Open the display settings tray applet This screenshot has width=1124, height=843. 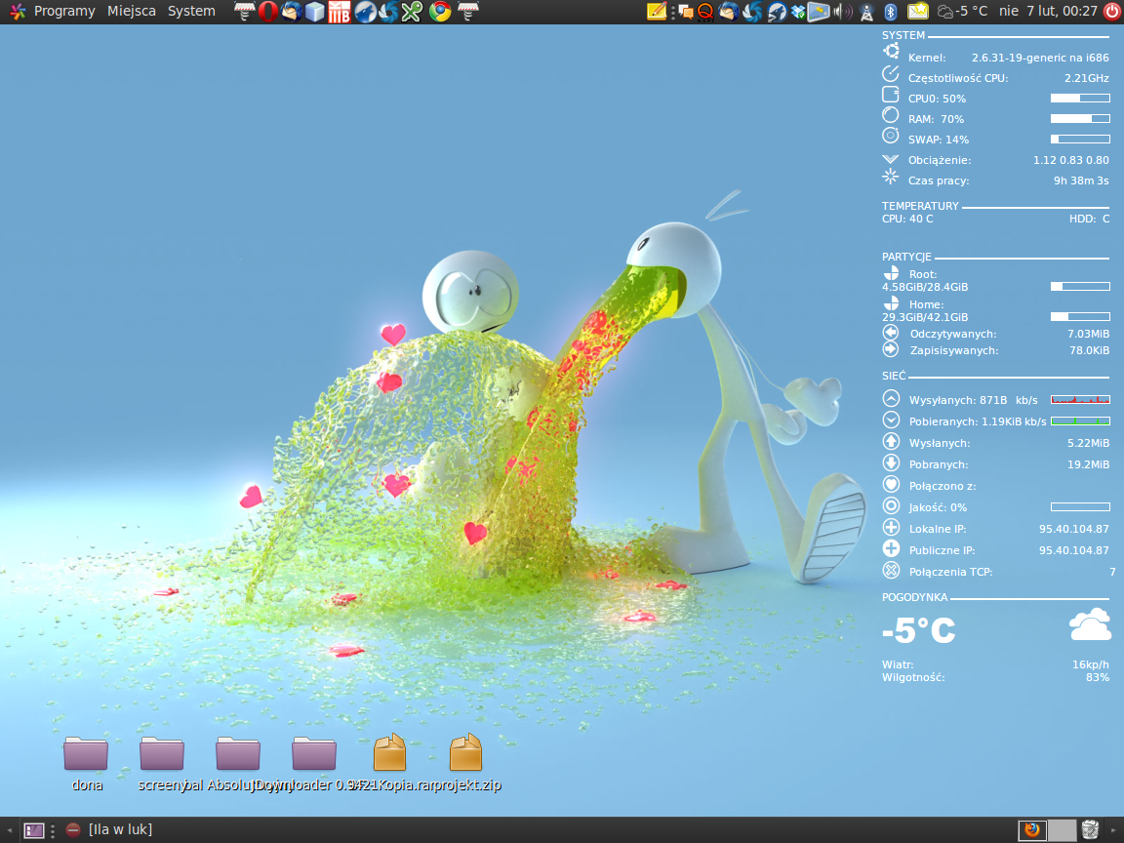819,12
